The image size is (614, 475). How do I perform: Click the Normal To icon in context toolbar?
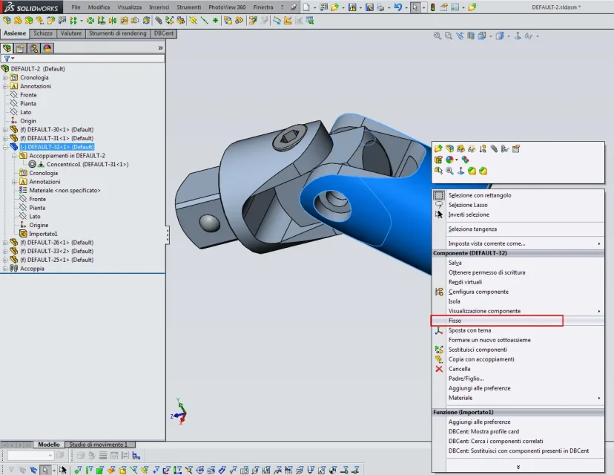461,171
